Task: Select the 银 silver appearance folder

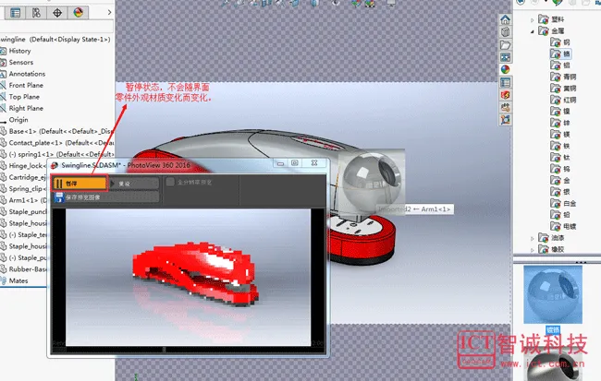Action: pyautogui.click(x=560, y=192)
